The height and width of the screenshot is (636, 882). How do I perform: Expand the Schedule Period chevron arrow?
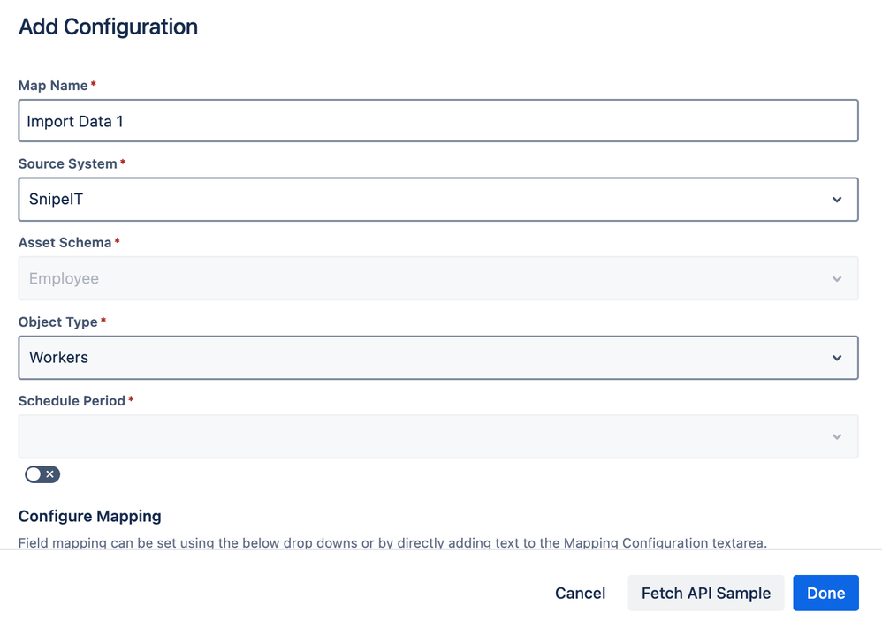coord(836,436)
